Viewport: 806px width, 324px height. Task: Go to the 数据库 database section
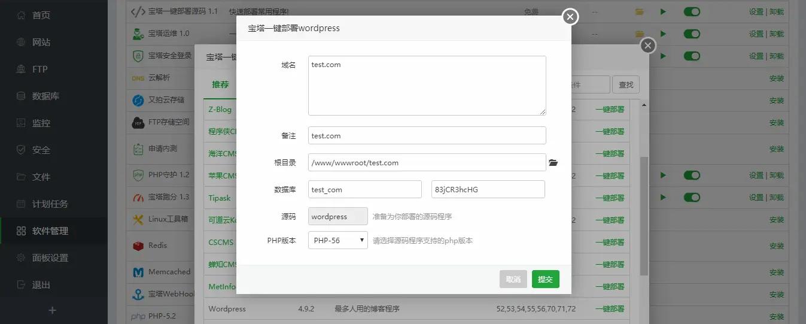45,96
